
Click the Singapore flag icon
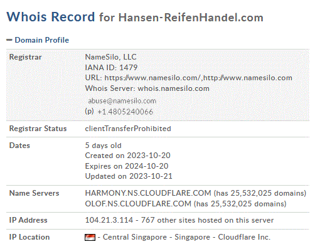click(x=90, y=237)
